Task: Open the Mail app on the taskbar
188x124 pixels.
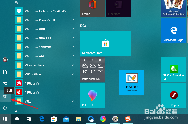Action: tap(66, 119)
